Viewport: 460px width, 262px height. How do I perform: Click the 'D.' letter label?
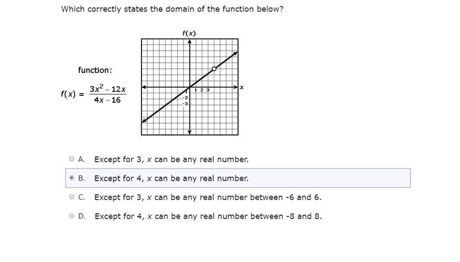click(x=82, y=216)
